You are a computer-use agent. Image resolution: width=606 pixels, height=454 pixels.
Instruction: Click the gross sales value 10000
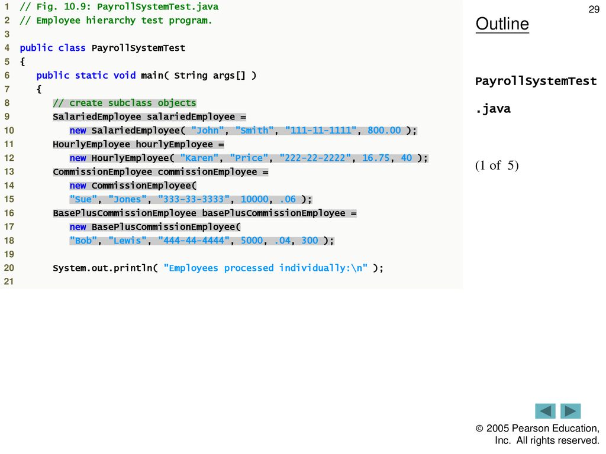coord(254,199)
